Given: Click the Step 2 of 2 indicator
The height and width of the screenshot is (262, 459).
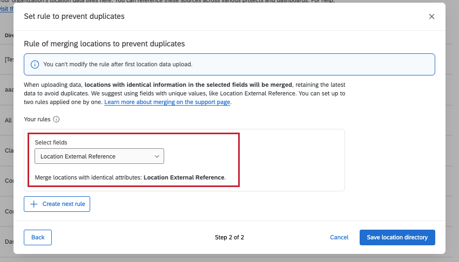Looking at the screenshot, I should tap(230, 237).
